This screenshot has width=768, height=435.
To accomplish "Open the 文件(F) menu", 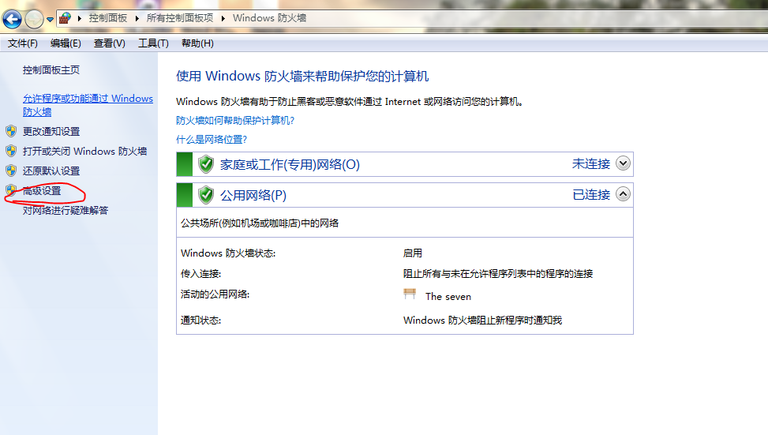I will pos(23,43).
